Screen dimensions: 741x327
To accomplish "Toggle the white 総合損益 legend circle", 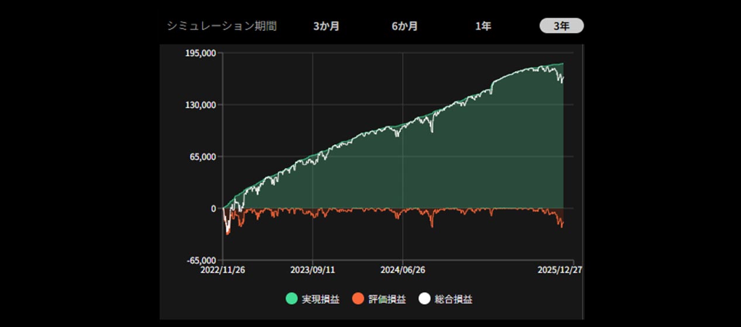I will [424, 299].
